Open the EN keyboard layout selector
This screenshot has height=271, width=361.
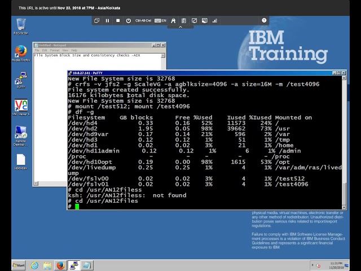click(160, 21)
